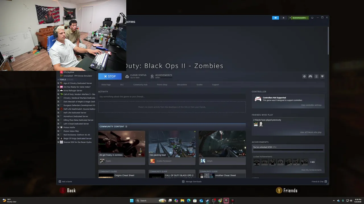
Task: Click the achievements progress bar
Action: point(288,150)
